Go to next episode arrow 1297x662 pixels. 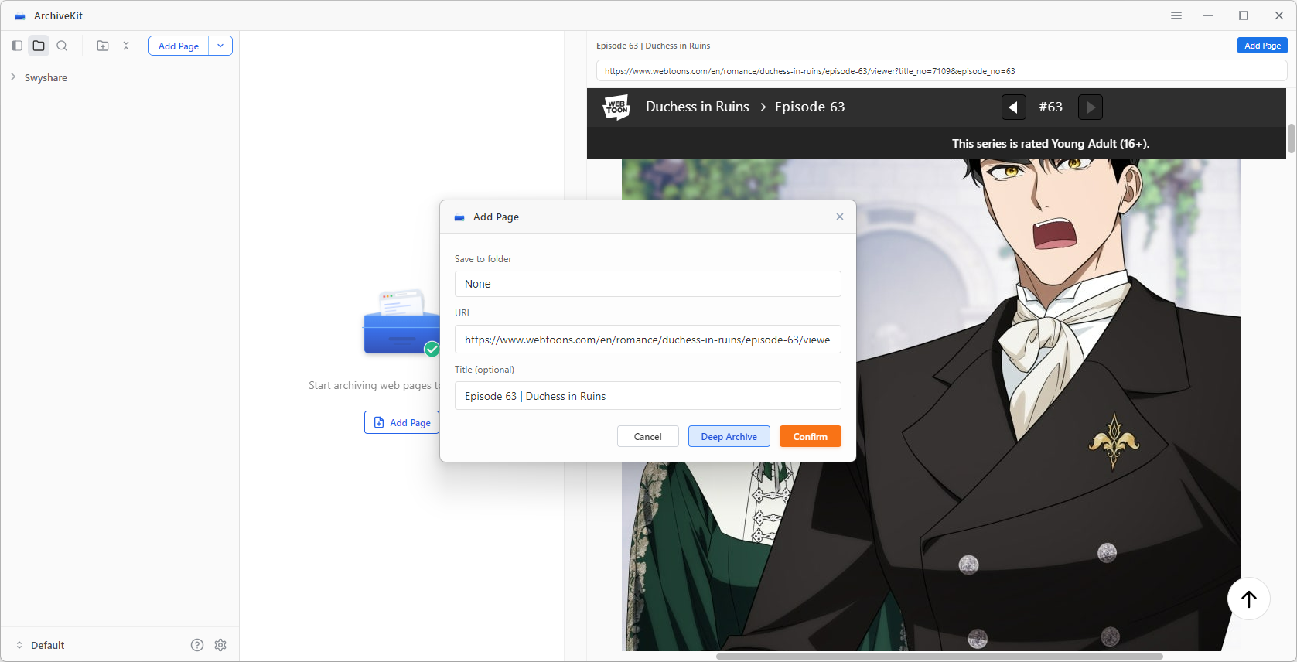coord(1091,107)
